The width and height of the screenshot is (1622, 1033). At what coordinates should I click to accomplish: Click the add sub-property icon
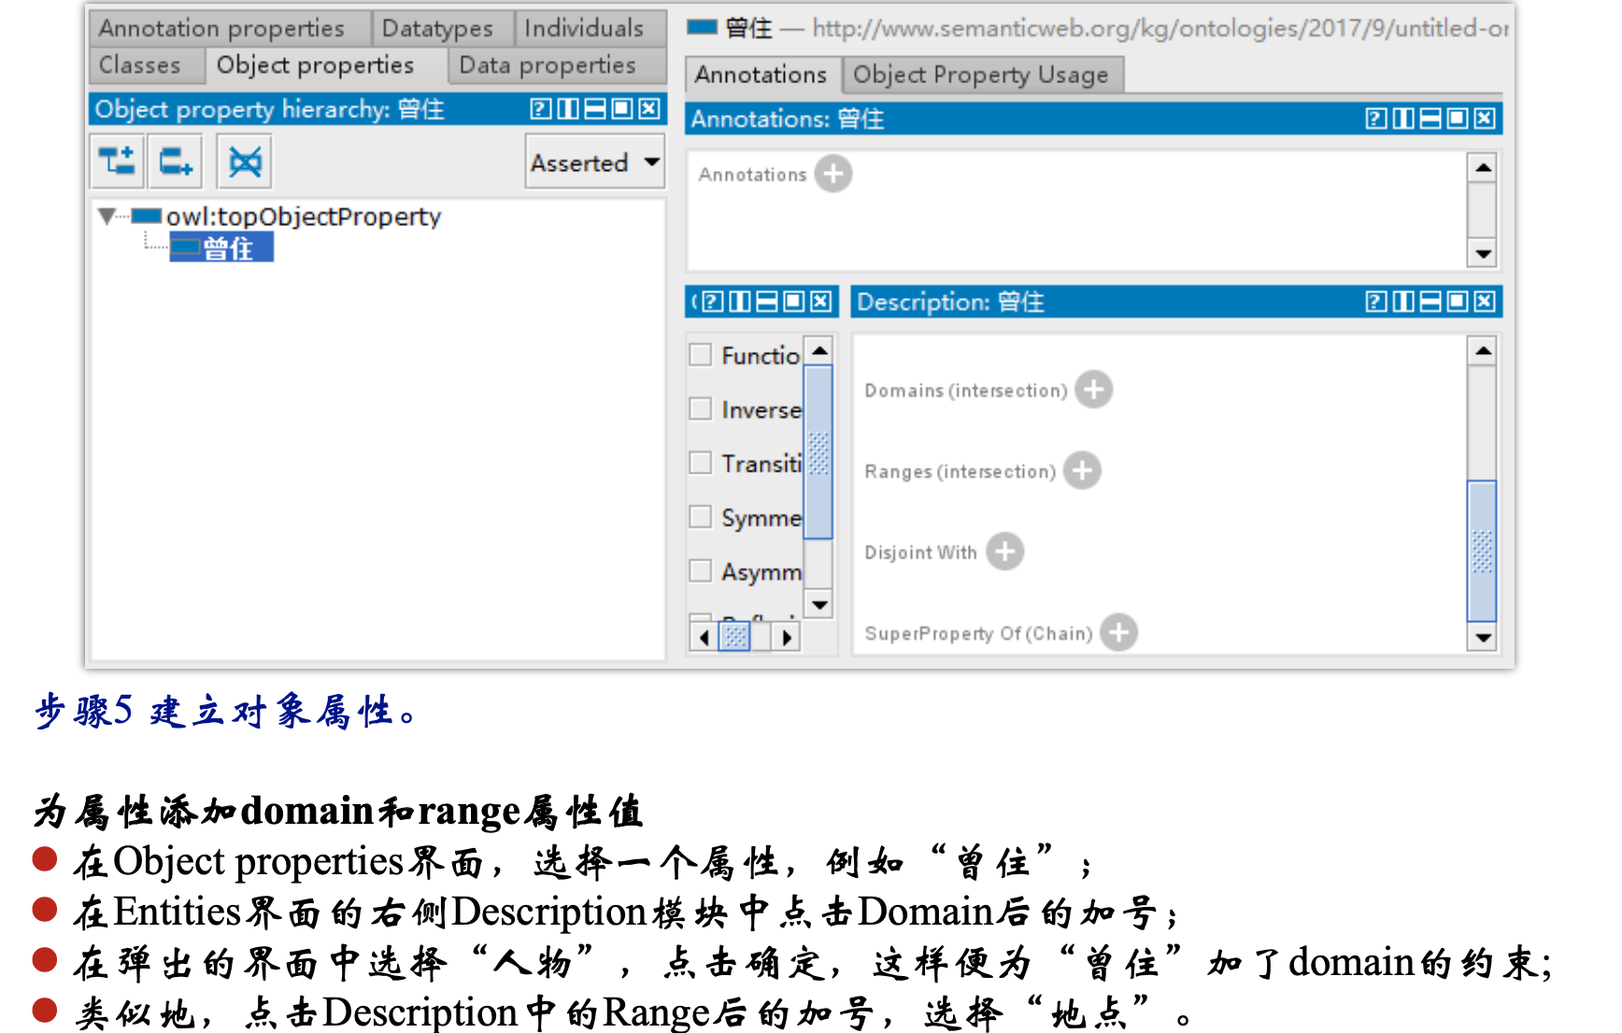click(116, 162)
